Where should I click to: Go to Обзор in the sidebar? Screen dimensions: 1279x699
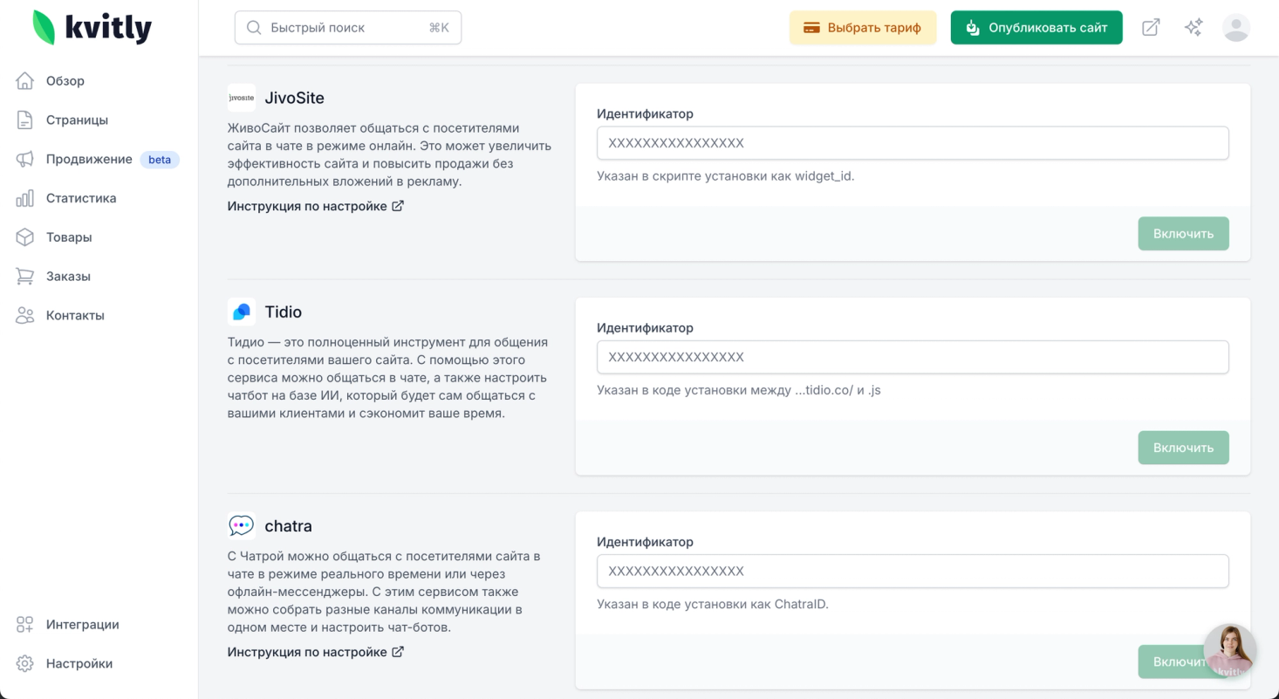[65, 81]
